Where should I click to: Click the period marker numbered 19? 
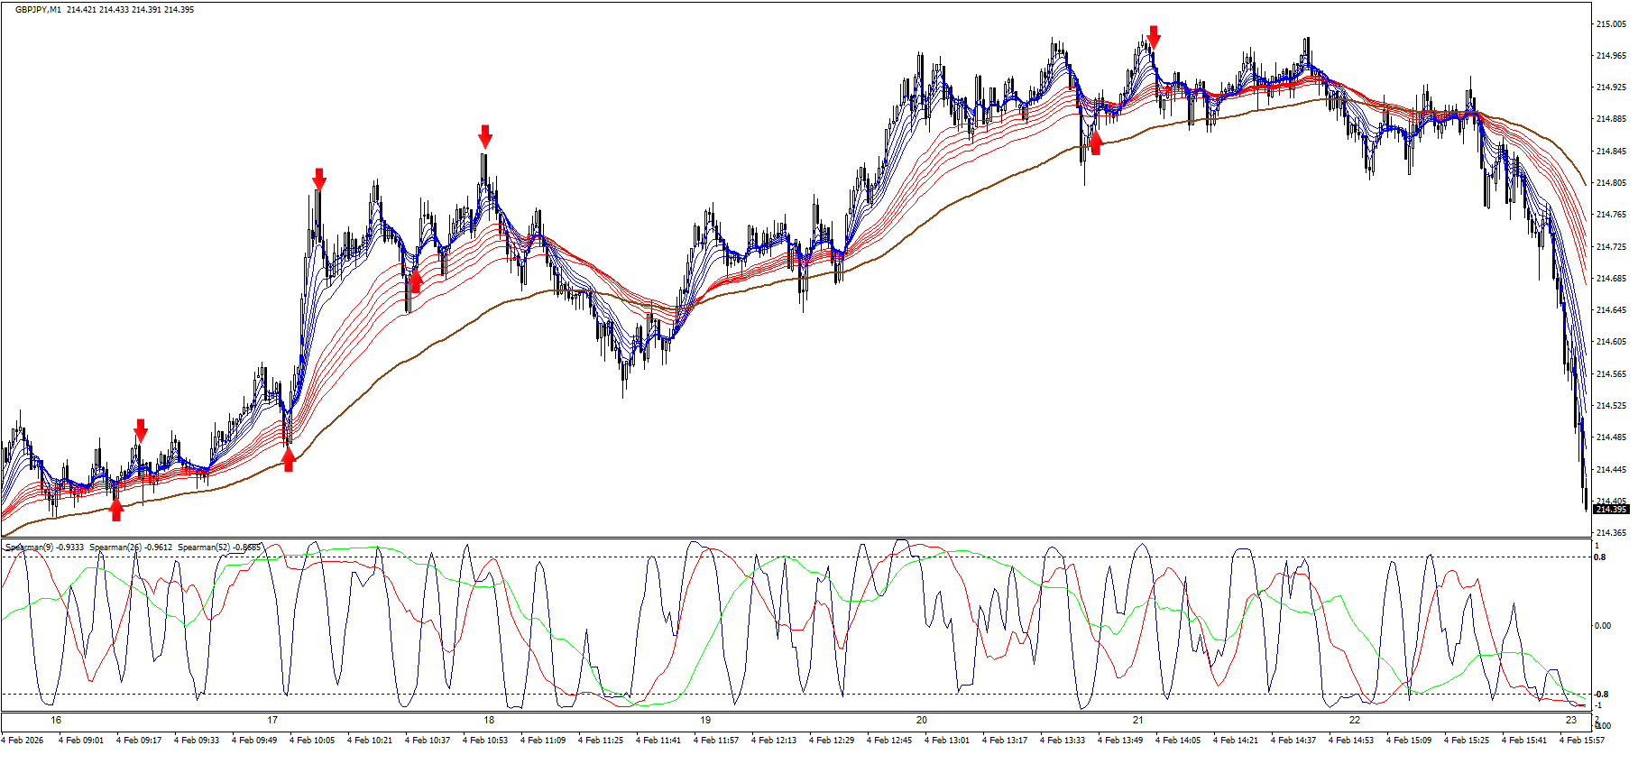(x=705, y=720)
